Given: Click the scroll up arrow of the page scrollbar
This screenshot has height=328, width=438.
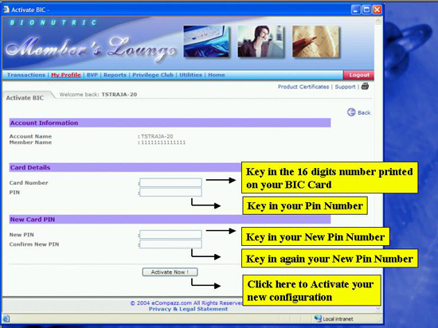Looking at the screenshot, I should pos(378,21).
